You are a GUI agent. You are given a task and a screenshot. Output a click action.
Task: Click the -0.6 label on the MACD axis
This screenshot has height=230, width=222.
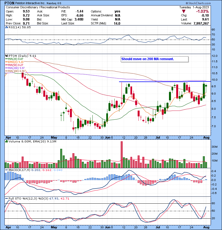214,193
